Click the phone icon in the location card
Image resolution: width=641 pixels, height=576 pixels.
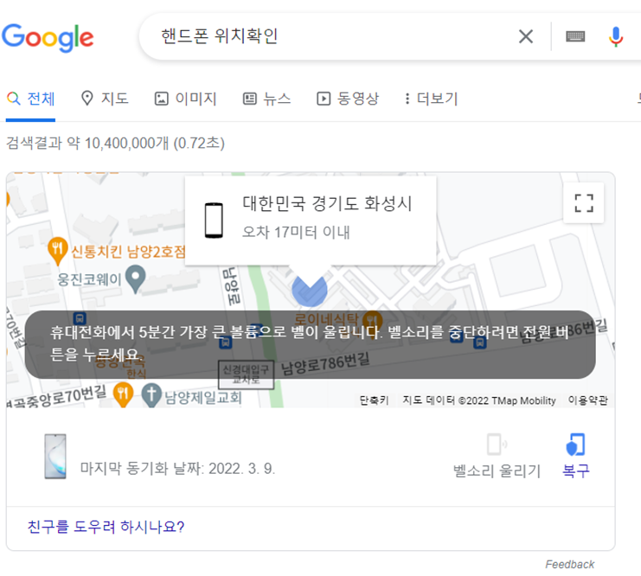pos(214,220)
